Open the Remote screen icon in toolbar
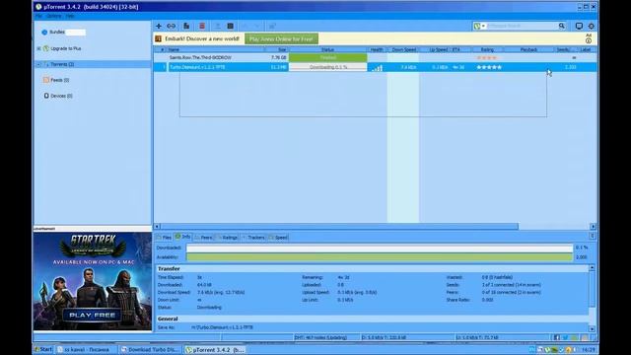 pyautogui.click(x=579, y=26)
